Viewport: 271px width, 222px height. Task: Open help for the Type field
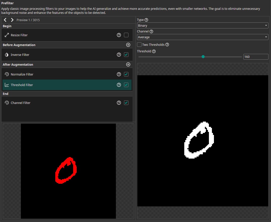pos(146,20)
